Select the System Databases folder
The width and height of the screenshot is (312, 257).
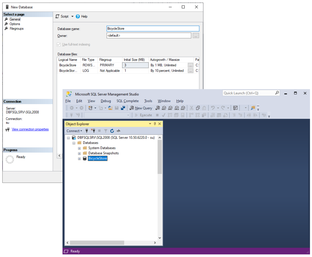coord(102,148)
